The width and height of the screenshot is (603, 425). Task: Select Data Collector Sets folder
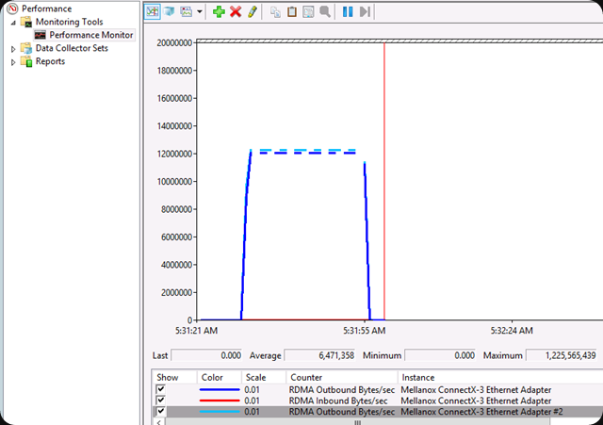click(72, 48)
